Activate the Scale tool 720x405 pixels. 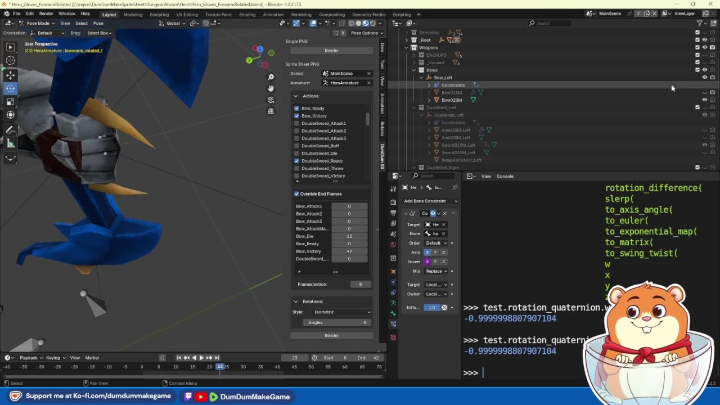pyautogui.click(x=10, y=102)
